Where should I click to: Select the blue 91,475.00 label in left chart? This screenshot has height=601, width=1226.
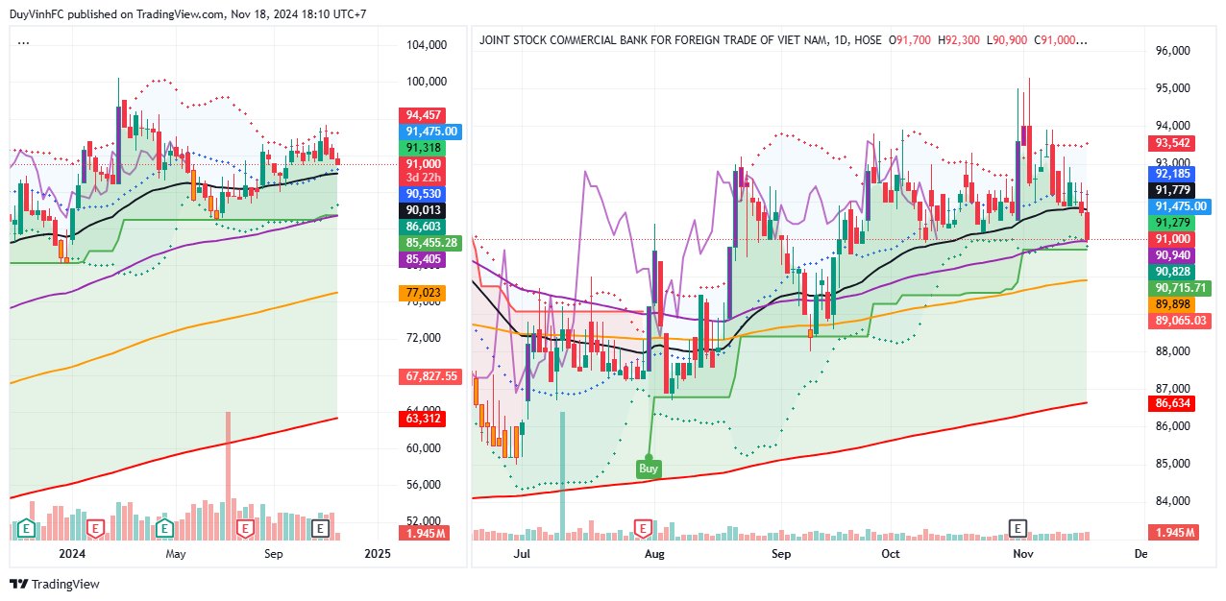pos(431,132)
